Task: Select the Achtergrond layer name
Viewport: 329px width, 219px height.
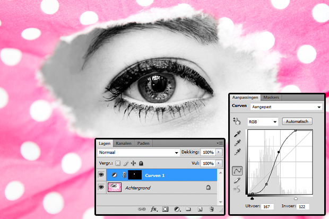Action: (137, 188)
